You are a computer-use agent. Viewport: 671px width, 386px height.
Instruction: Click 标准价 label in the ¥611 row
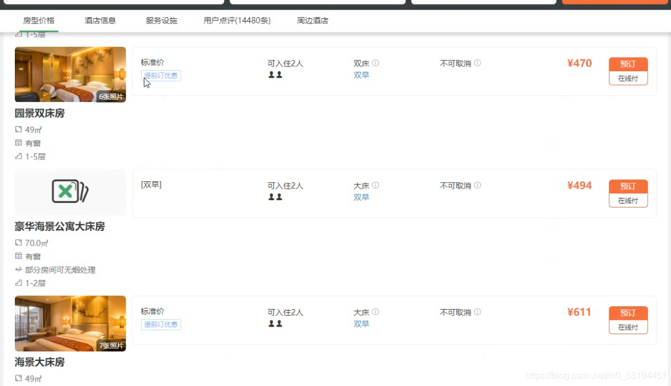[152, 311]
